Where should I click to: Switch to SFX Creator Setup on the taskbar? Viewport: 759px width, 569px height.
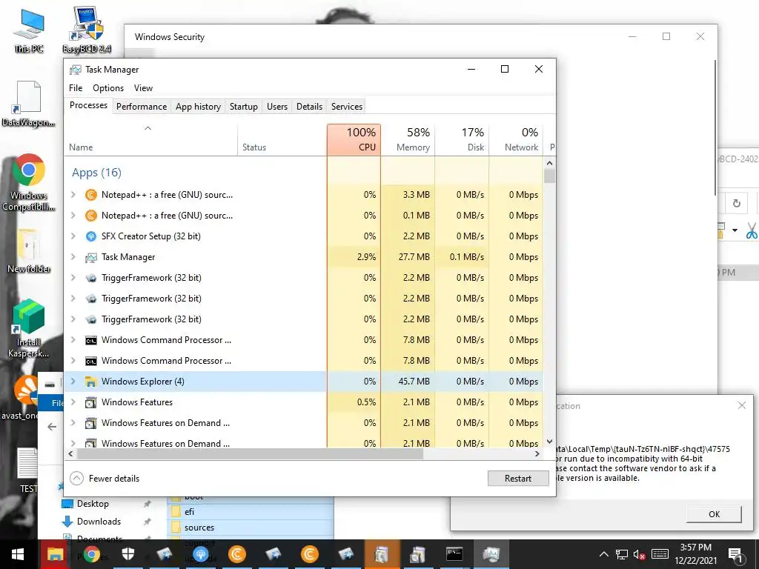click(200, 554)
